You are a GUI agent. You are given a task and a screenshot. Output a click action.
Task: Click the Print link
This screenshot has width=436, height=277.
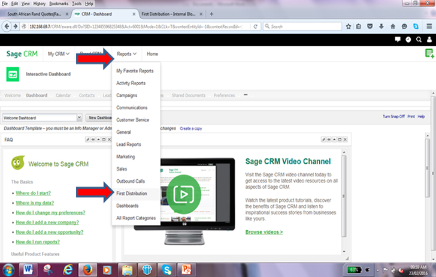click(x=411, y=116)
